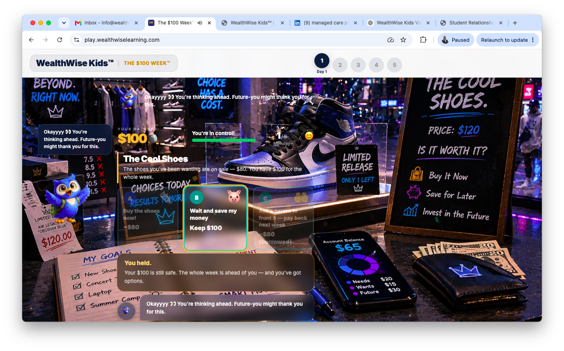Open the browser extensions menu
This screenshot has width=564, height=351.
click(423, 40)
